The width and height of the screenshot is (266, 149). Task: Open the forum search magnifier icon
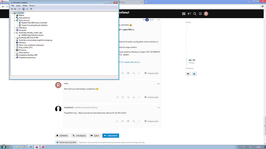pyautogui.click(x=195, y=14)
